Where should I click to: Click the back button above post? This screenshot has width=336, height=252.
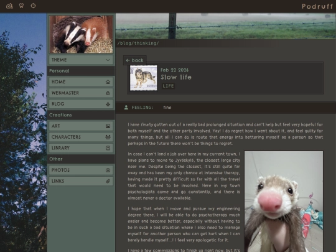tap(135, 60)
